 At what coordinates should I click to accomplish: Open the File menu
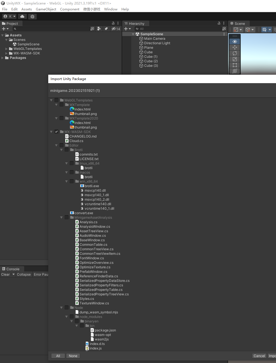pos(5,9)
